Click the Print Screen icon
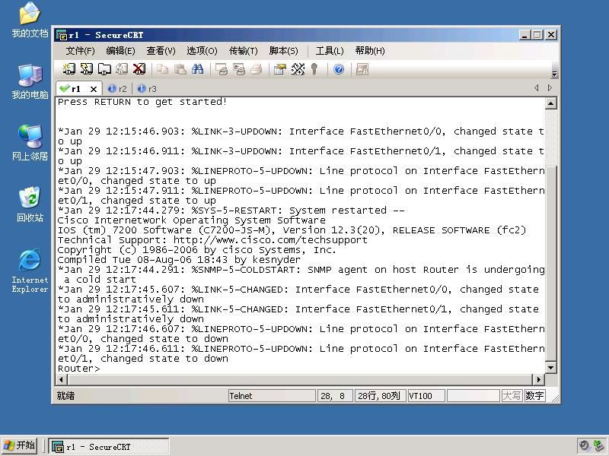Screen dimensions: 609x456 pos(221,69)
